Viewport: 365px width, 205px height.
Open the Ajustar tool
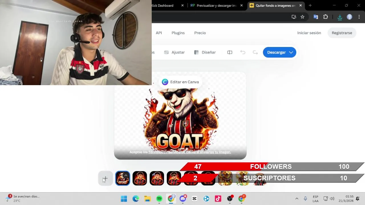tap(174, 52)
